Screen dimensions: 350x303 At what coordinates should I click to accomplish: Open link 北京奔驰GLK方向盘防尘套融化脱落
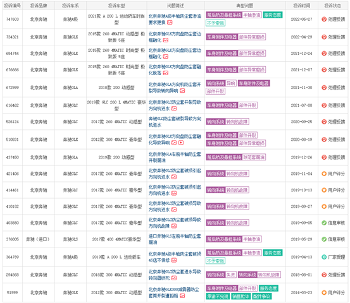tap(175, 70)
